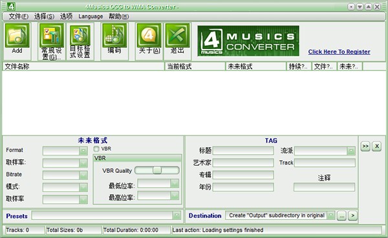388x238 pixels.
Task: Click the 标题 title input field
Action: 243,150
